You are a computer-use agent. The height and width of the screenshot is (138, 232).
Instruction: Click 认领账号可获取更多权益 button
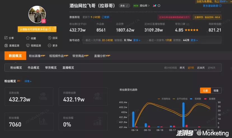point(38,29)
